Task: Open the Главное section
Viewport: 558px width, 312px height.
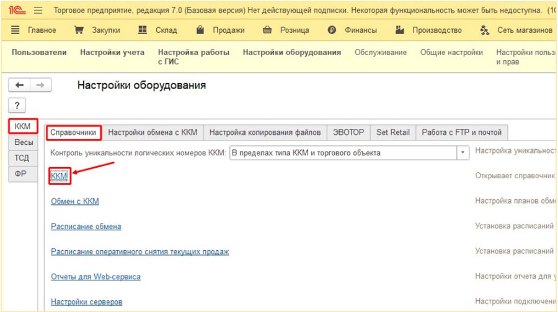Action: [x=42, y=30]
